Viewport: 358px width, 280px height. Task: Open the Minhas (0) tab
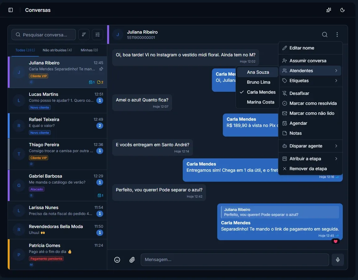point(89,50)
